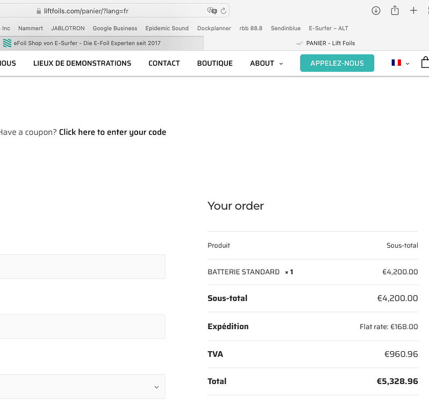The height and width of the screenshot is (404, 429).
Task: Open the BOUTIQUE menu item
Action: 215,63
